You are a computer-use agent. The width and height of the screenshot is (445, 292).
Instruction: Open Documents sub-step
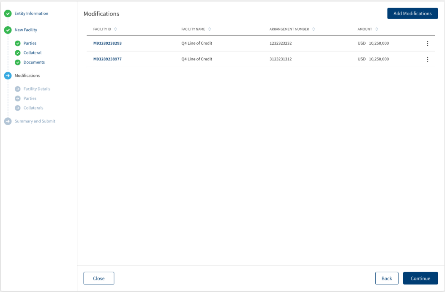[34, 62]
